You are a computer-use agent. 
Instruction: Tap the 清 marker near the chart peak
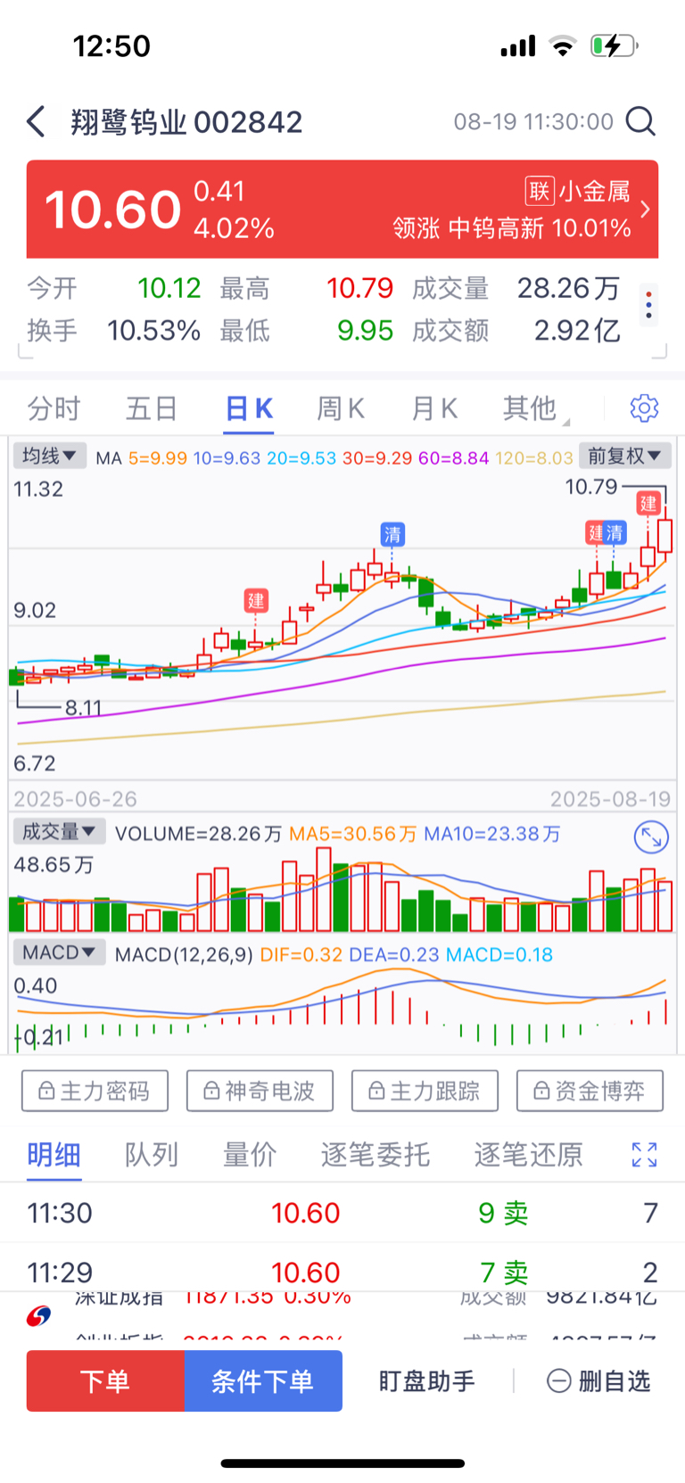click(392, 534)
